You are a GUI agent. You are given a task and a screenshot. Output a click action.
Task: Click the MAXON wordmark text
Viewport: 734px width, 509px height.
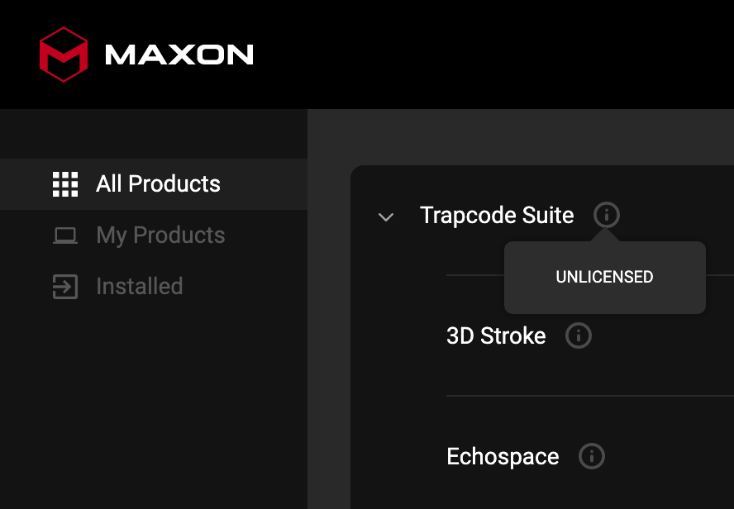point(179,55)
